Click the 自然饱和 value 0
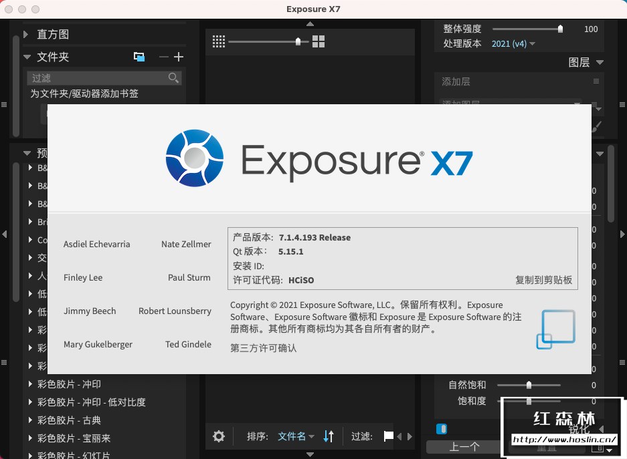This screenshot has height=459, width=627. tap(594, 385)
